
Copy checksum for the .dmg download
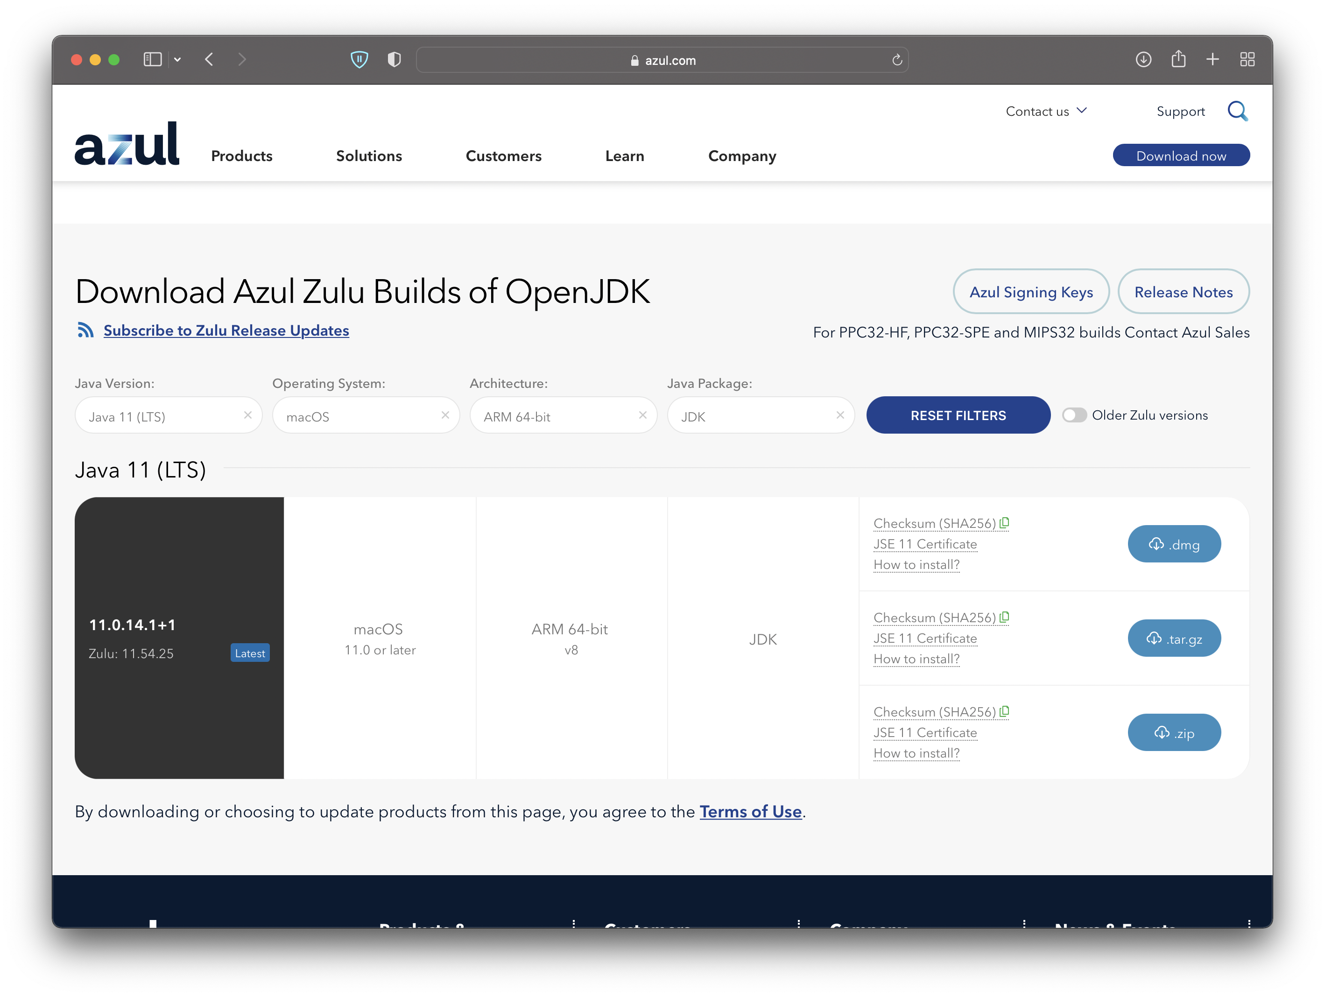tap(1005, 523)
